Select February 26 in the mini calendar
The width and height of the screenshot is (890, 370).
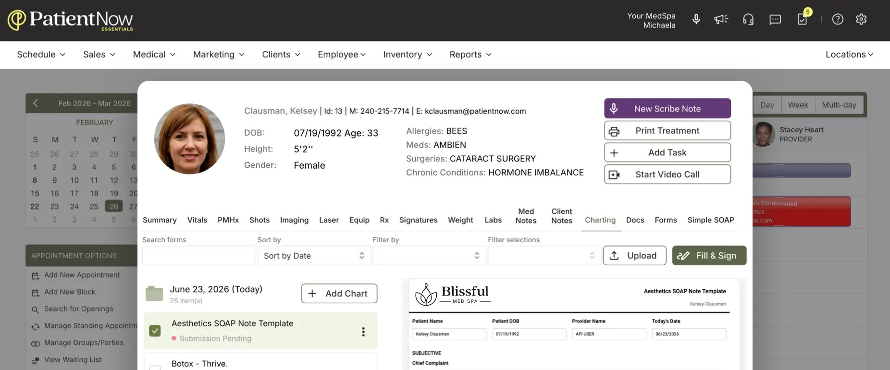tap(114, 207)
